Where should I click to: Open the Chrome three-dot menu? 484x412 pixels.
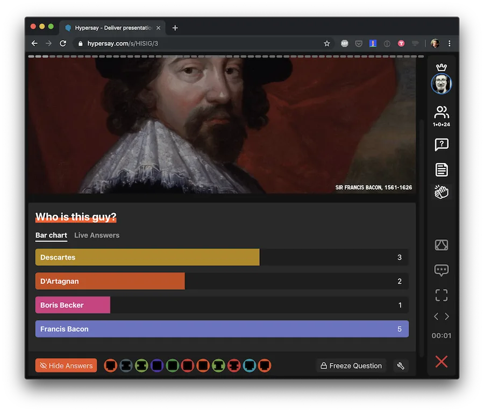point(450,44)
